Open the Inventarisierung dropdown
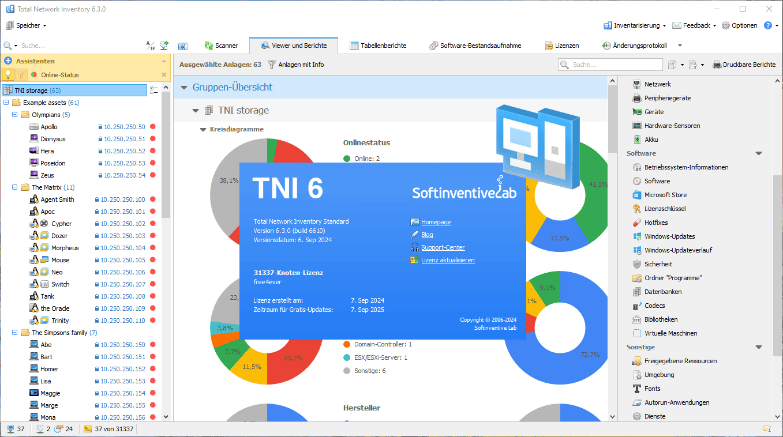Image resolution: width=783 pixels, height=437 pixels. [635, 25]
